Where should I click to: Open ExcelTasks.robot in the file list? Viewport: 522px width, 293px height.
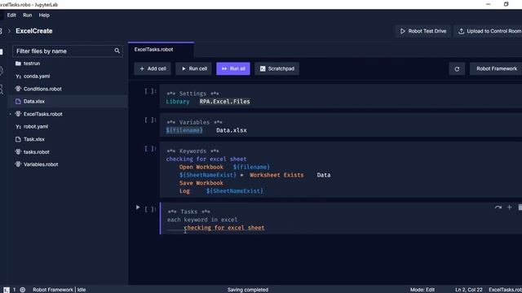click(x=68, y=114)
